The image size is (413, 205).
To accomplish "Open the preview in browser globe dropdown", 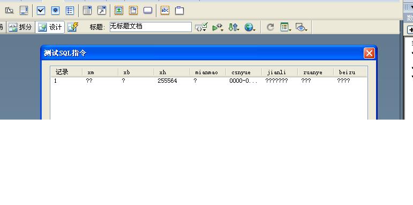I will coord(250,27).
